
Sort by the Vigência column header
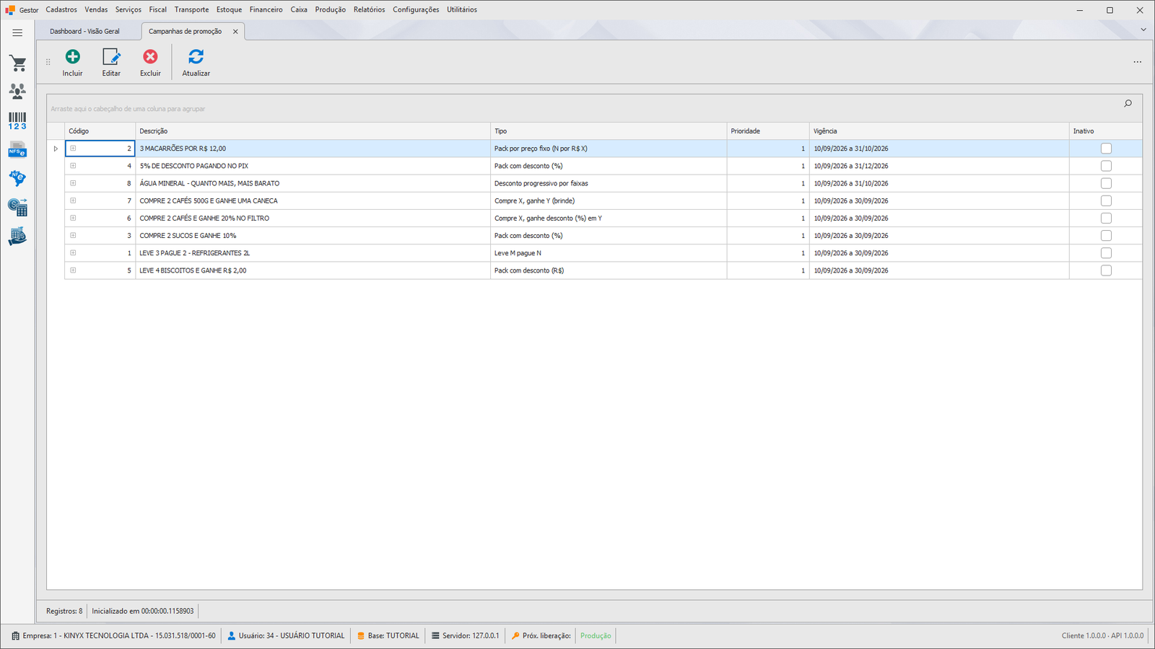click(938, 131)
